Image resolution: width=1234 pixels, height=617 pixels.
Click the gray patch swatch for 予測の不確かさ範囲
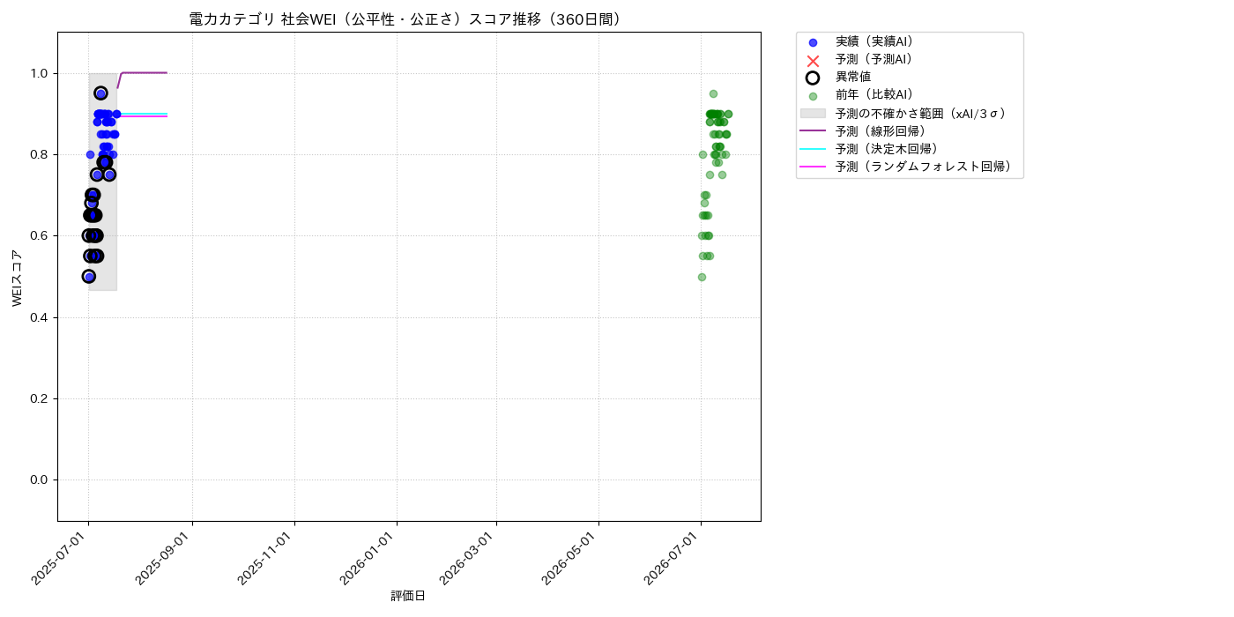click(813, 113)
